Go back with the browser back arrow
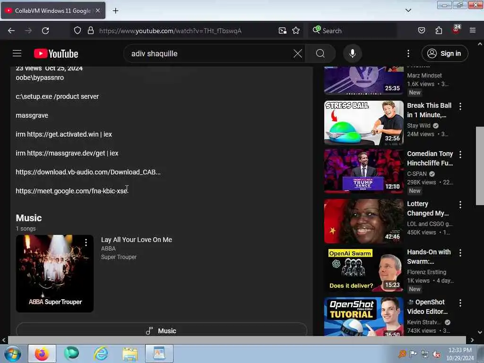 11,31
